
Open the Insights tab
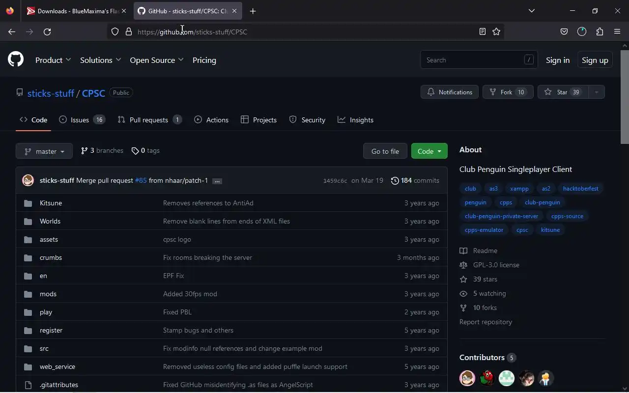(x=356, y=120)
